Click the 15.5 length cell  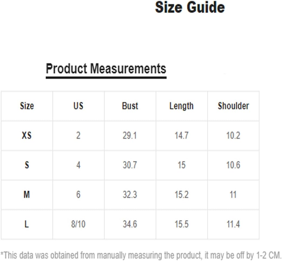(182, 224)
